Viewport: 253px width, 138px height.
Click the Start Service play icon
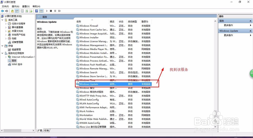pos(47,11)
